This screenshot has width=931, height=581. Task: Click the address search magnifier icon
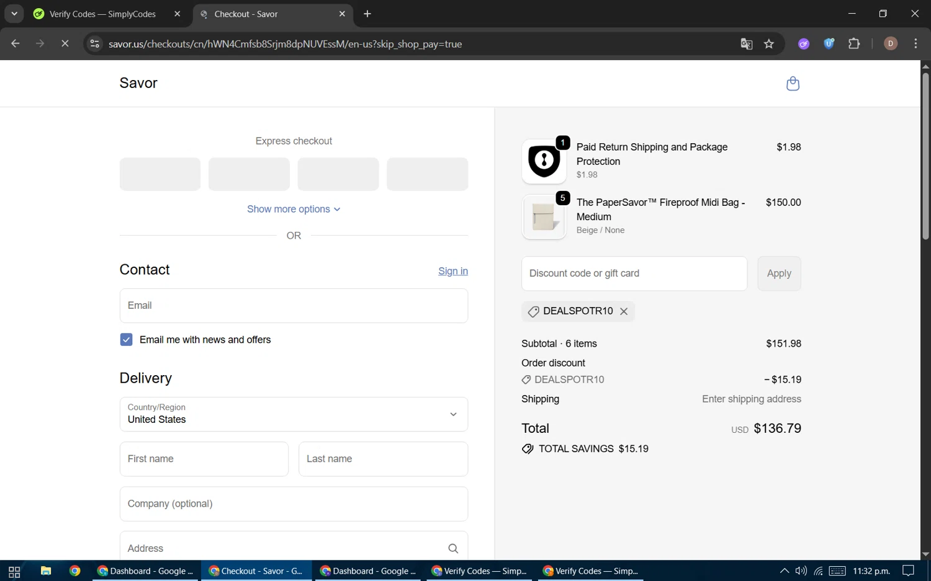pos(453,548)
